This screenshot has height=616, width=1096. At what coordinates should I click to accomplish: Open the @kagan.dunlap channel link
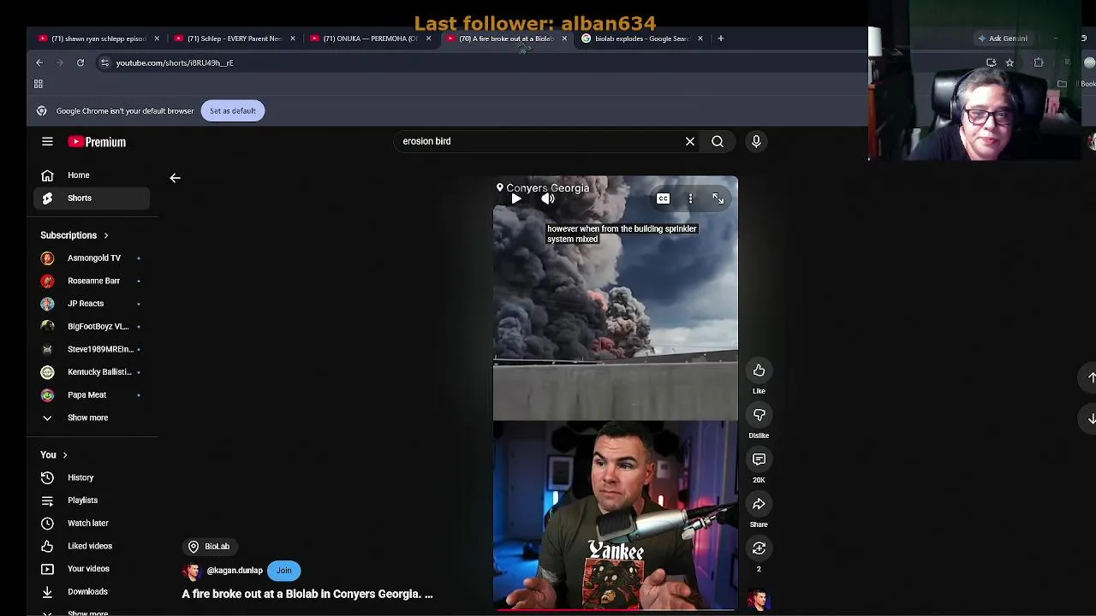pyautogui.click(x=234, y=571)
